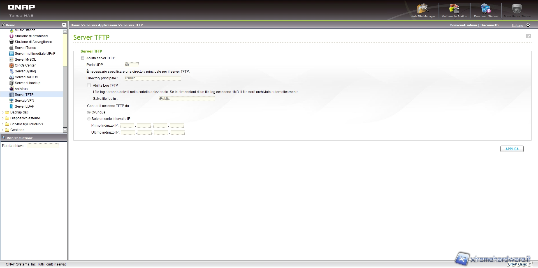
Task: Focus the Parola chiave search field
Action: pyautogui.click(x=43, y=146)
